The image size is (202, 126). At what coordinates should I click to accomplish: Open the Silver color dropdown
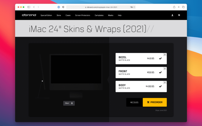(x=69, y=103)
